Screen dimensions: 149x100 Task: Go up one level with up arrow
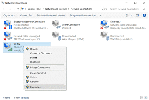[18, 9]
